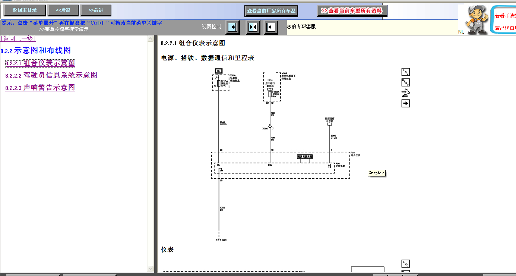Click the 电源、搭铁、数据通信和里程表 subtitle
Screen dimensions: 516x276
pos(208,58)
